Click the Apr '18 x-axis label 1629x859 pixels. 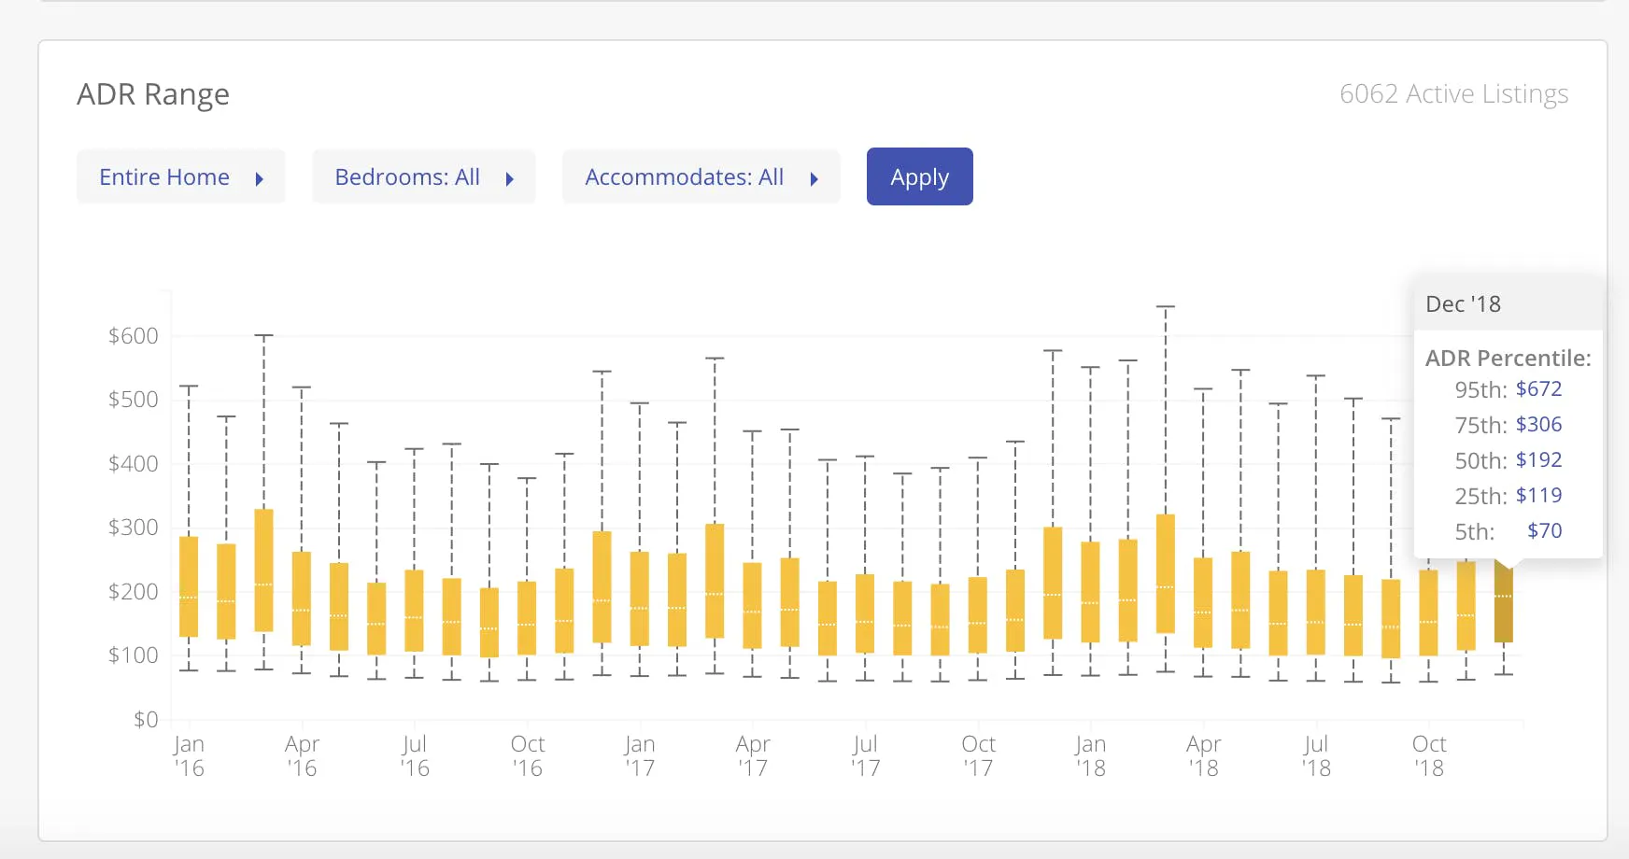coord(1204,756)
